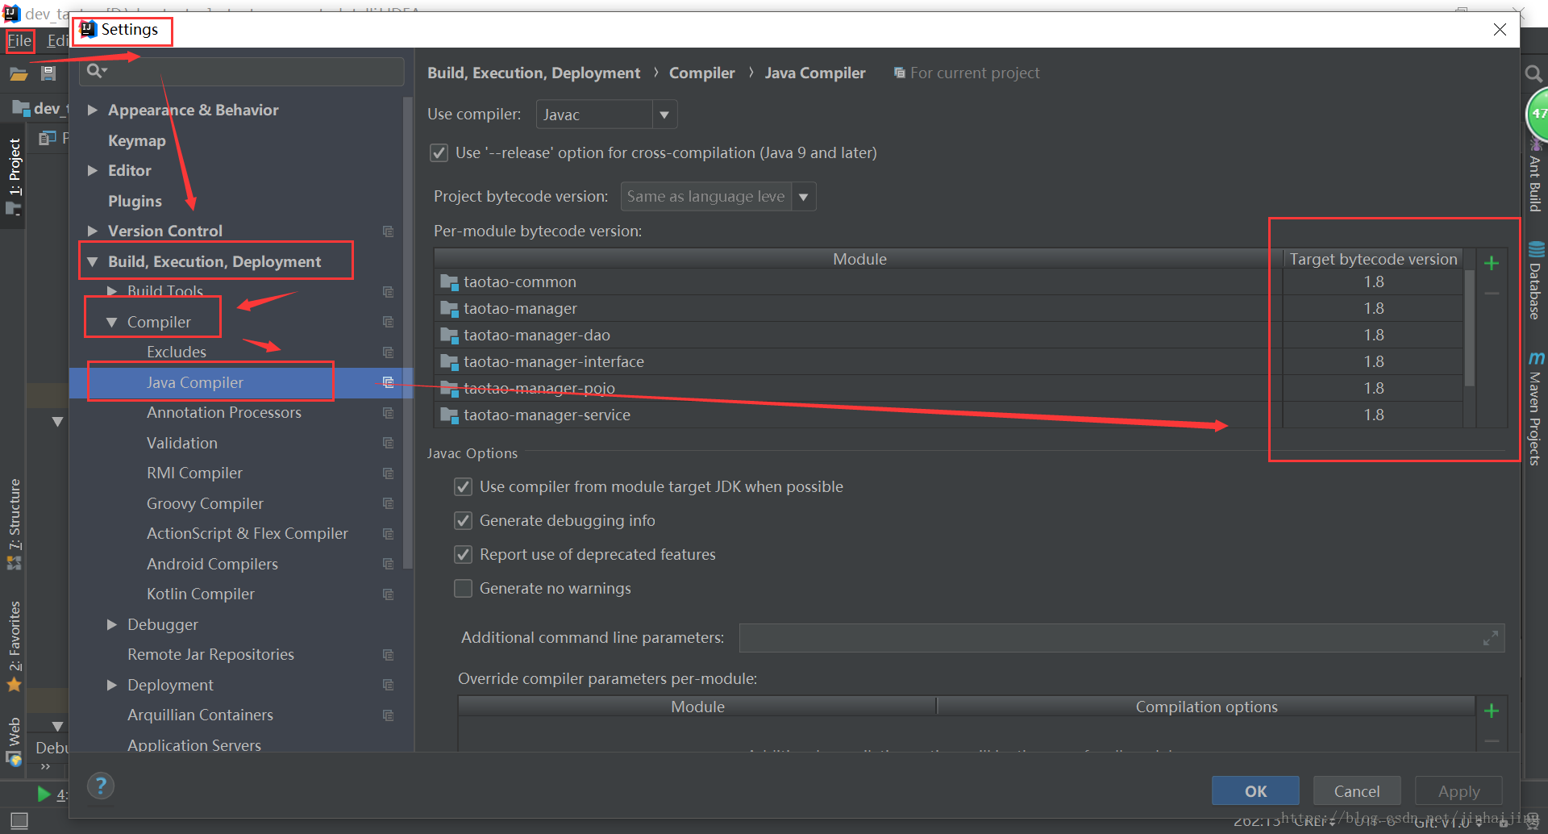Click the Open folder icon in main toolbar
Image resolution: width=1548 pixels, height=834 pixels.
19,74
